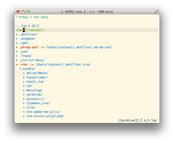Expand the nerdtree/ folder arrow
The height and width of the screenshot is (143, 174).
[24, 95]
